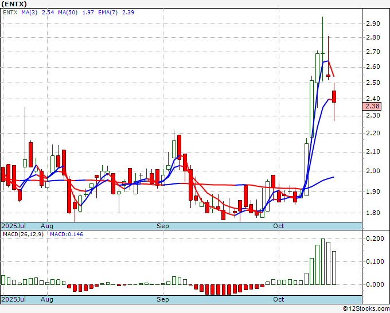Click the 2.30 price axis label

373,116
